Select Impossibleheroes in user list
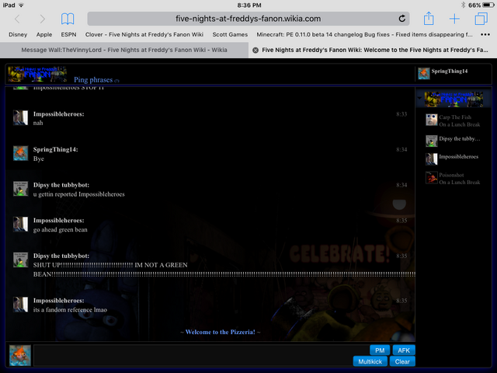The image size is (497, 373). pyautogui.click(x=454, y=159)
